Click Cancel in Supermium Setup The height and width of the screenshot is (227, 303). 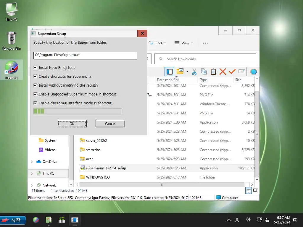click(110, 124)
